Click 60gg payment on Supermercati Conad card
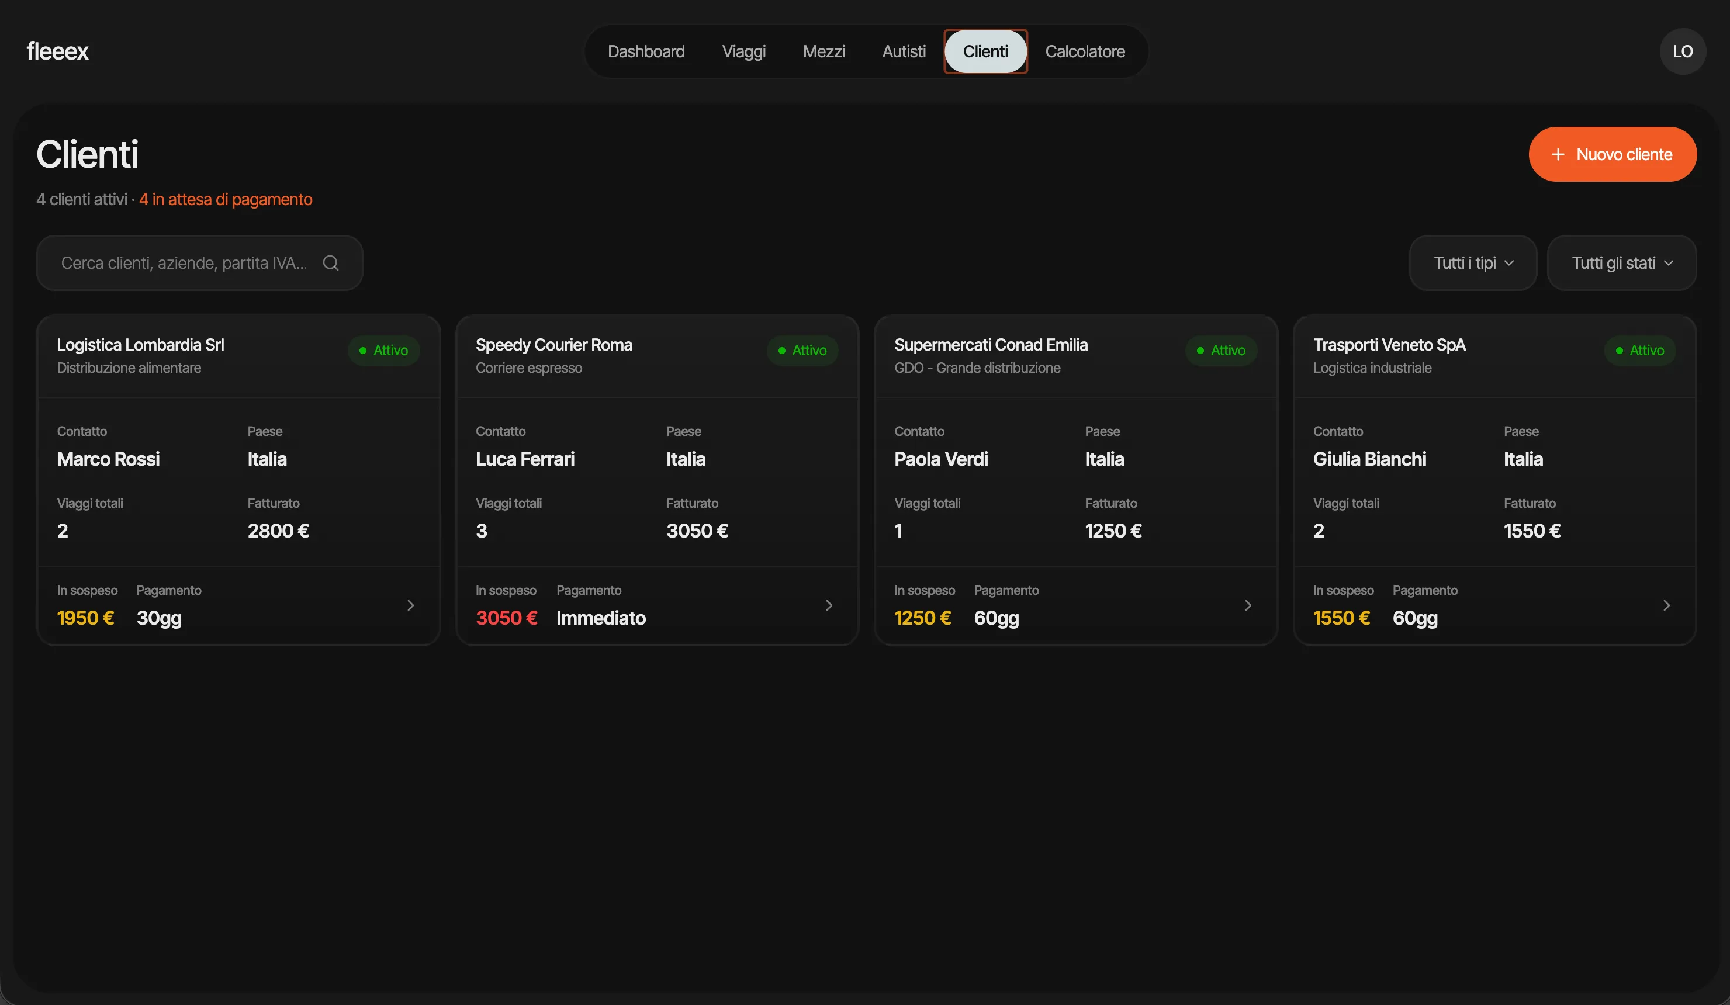 pos(997,619)
